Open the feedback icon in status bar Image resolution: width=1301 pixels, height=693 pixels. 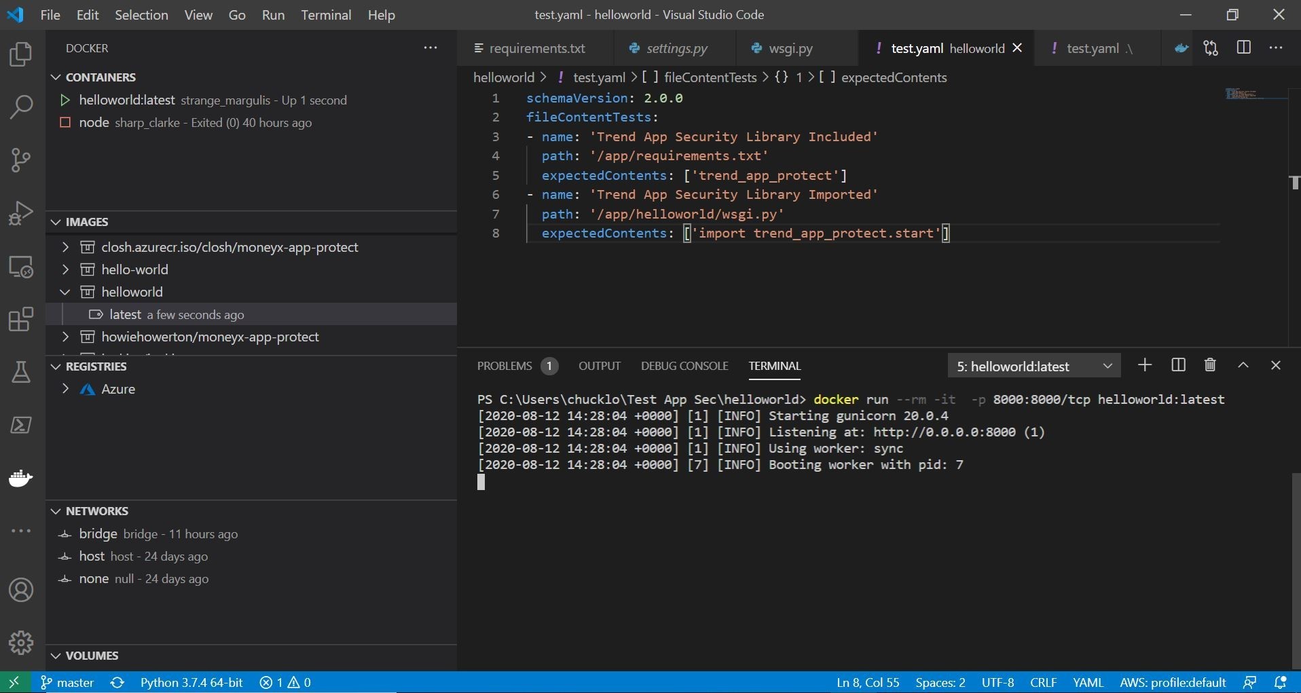click(x=1249, y=682)
